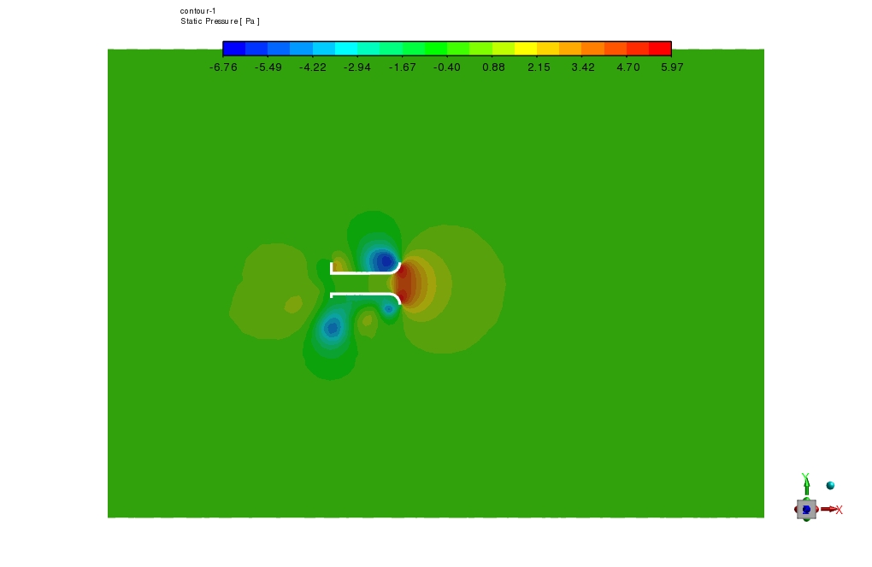
Task: Click the 5.97 maximum legend value
Action: click(672, 67)
